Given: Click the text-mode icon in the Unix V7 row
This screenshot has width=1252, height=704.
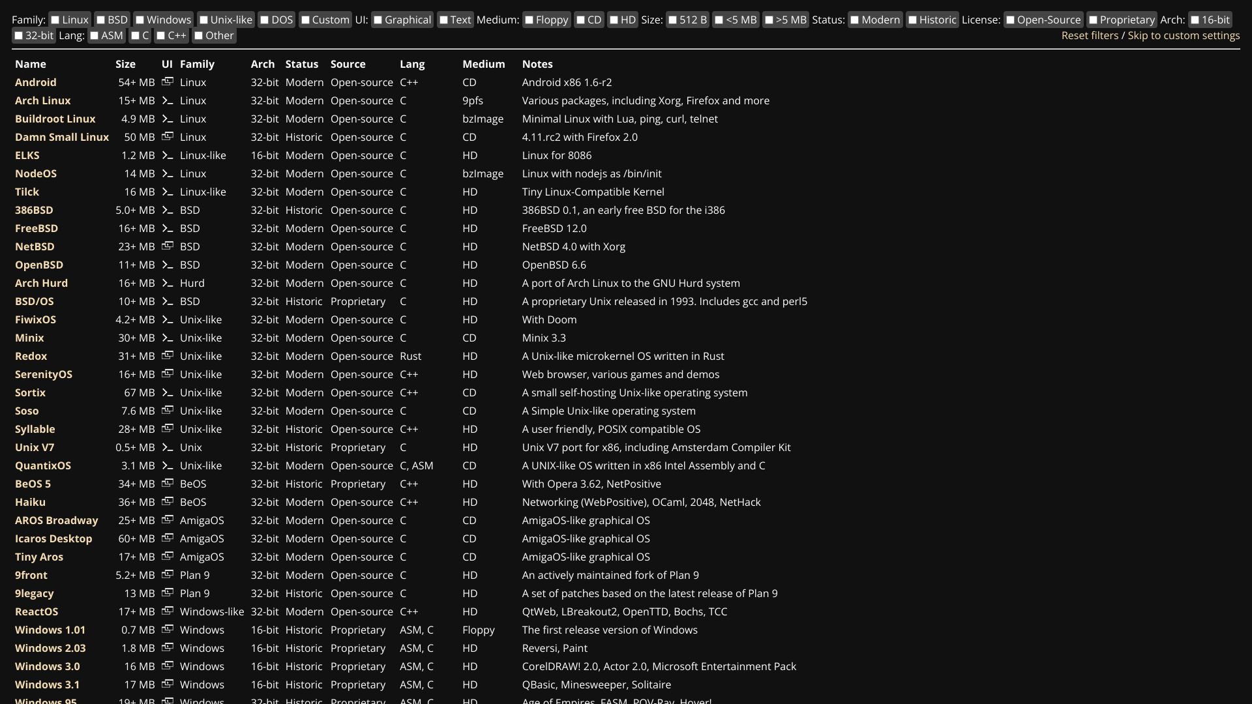Looking at the screenshot, I should click(168, 447).
